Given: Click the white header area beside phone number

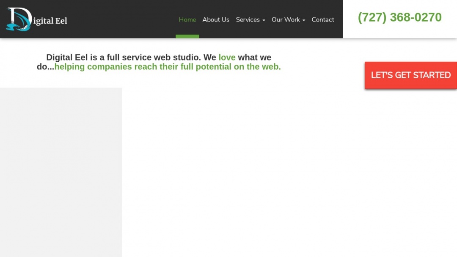Looking at the screenshot, I should tap(400, 32).
